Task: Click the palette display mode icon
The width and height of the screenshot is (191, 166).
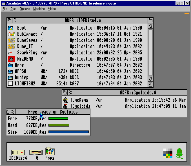Action: click(168, 153)
